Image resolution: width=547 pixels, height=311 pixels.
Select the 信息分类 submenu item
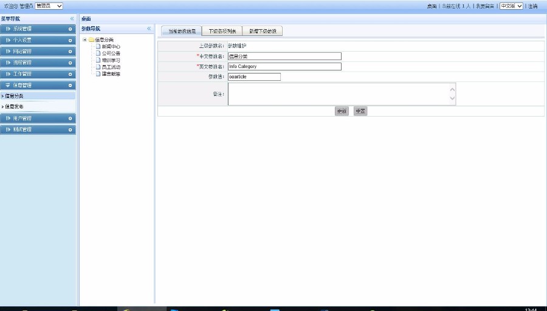pyautogui.click(x=38, y=95)
